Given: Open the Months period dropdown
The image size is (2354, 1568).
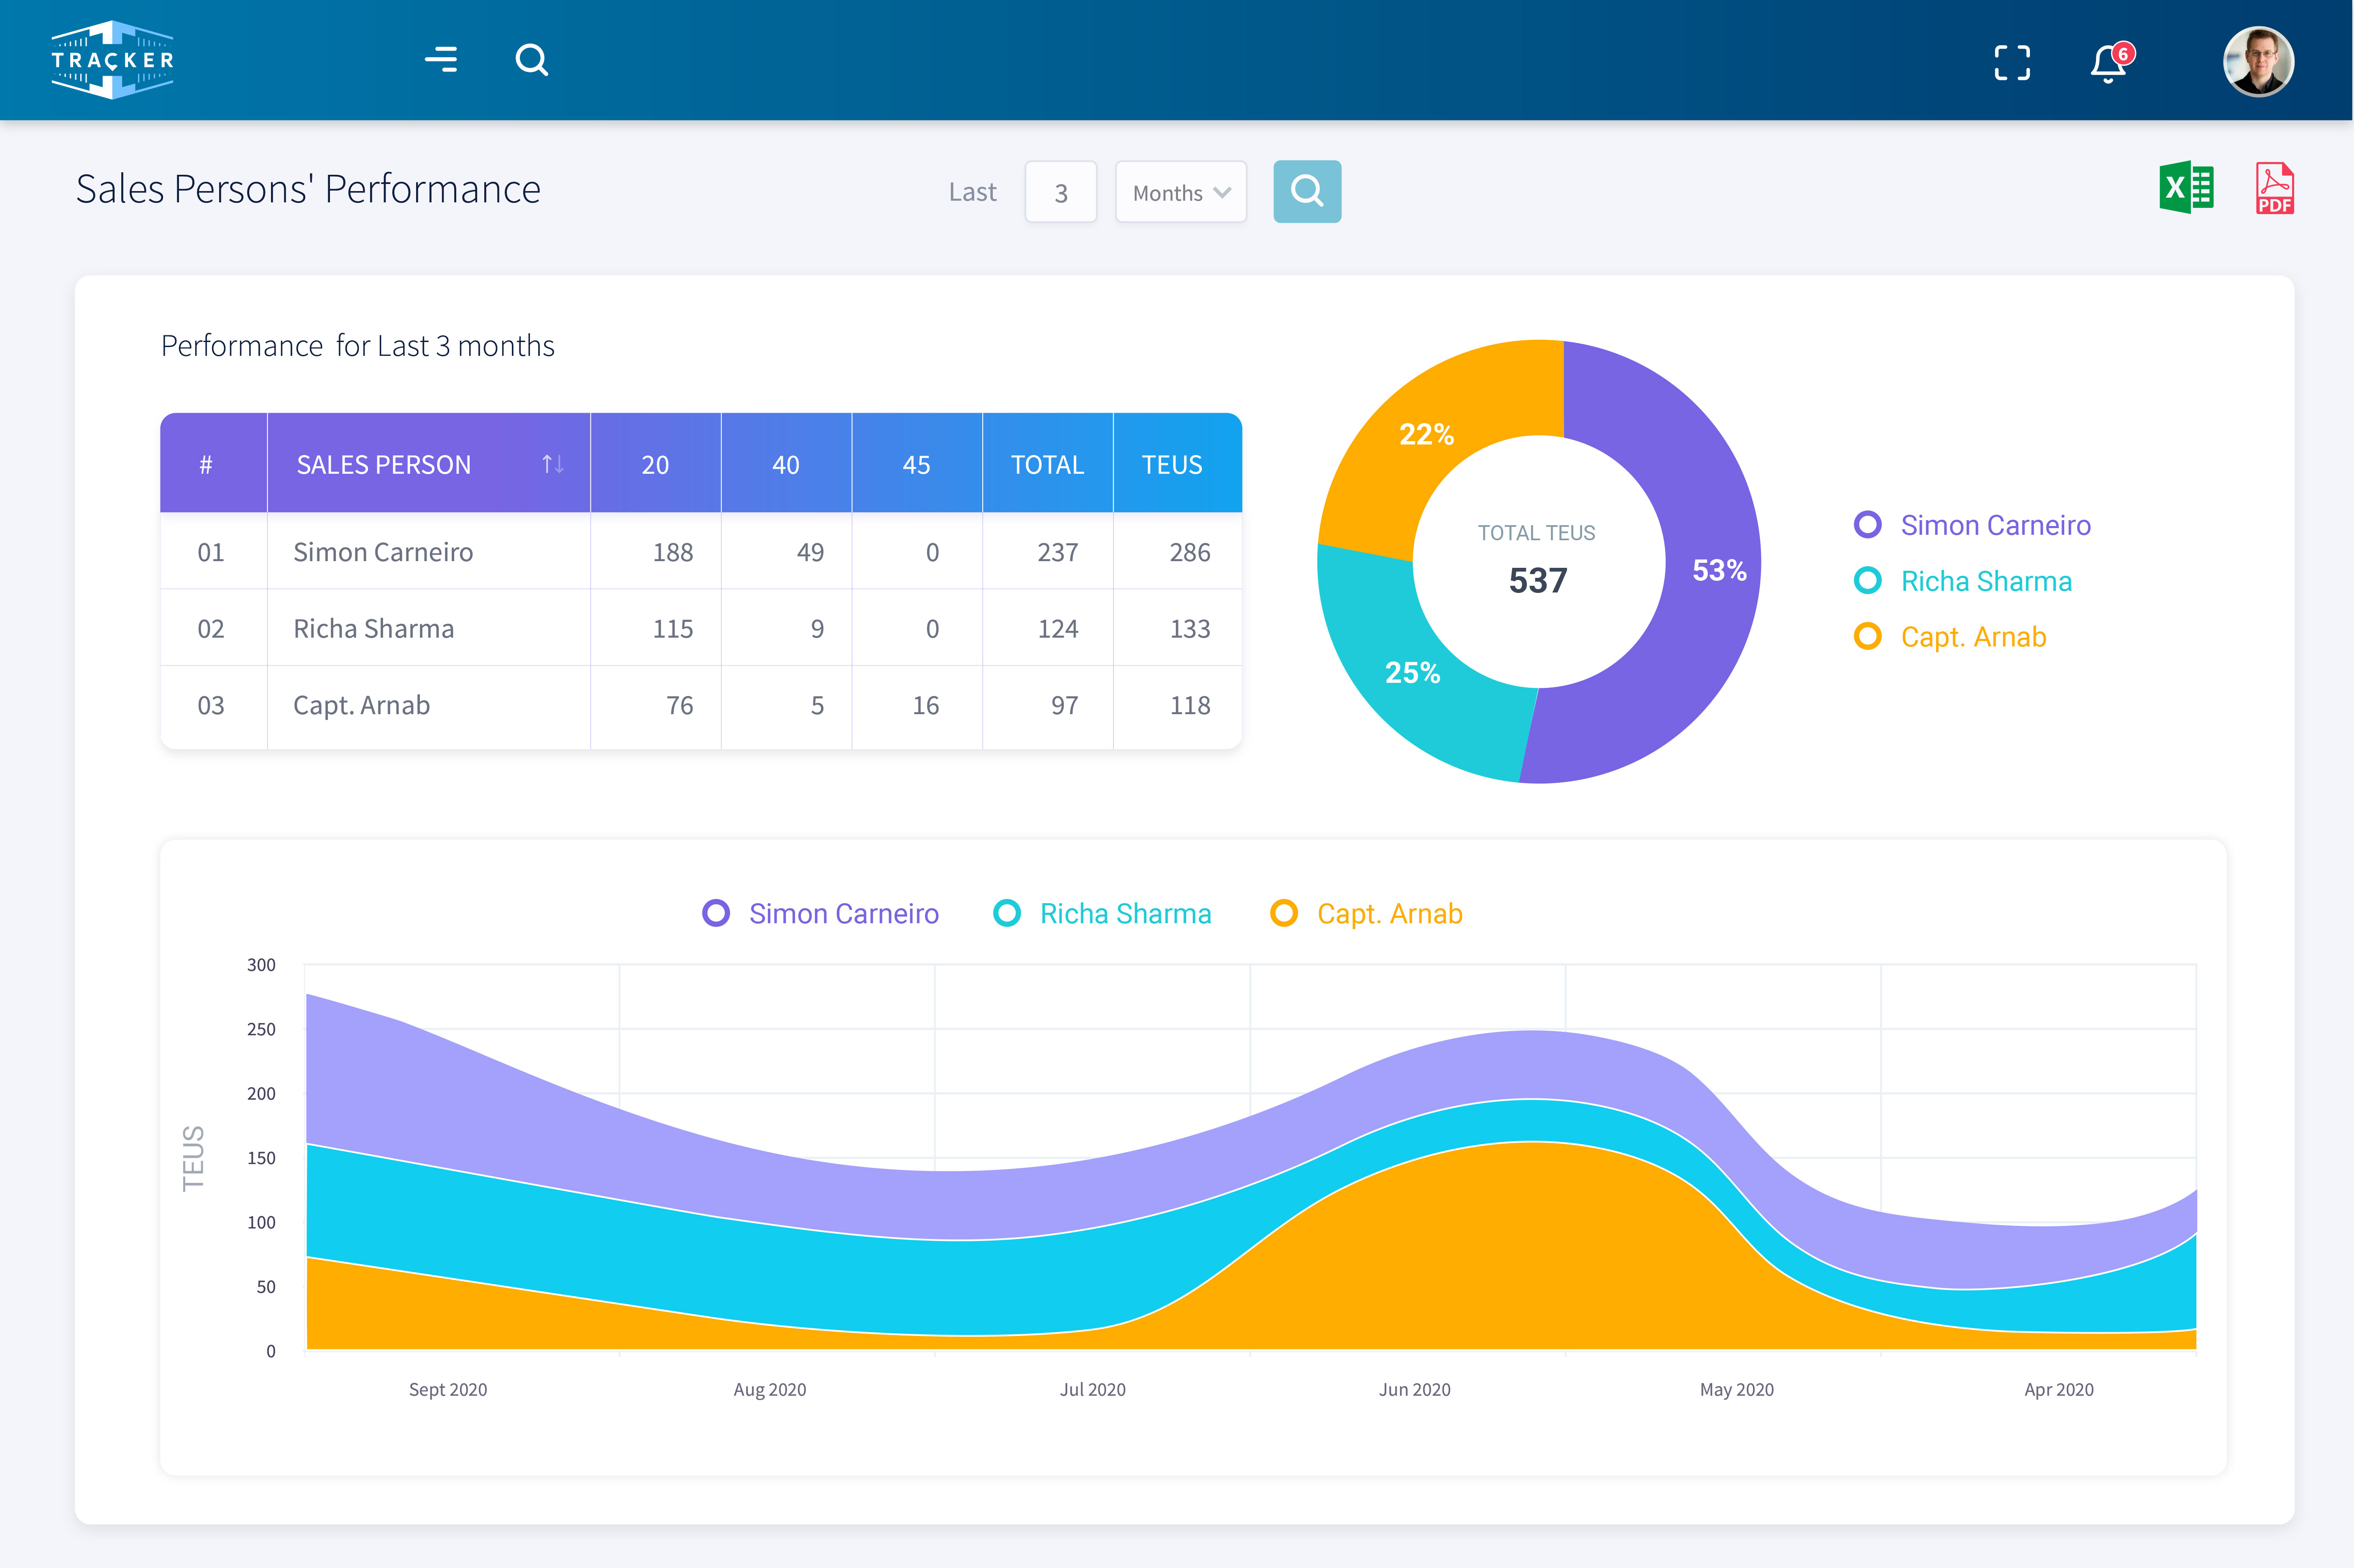Looking at the screenshot, I should 1181,192.
